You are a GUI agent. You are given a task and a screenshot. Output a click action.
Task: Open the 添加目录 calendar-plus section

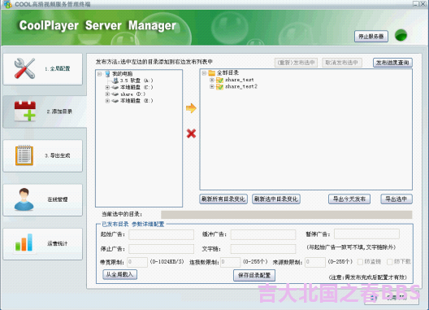point(44,111)
